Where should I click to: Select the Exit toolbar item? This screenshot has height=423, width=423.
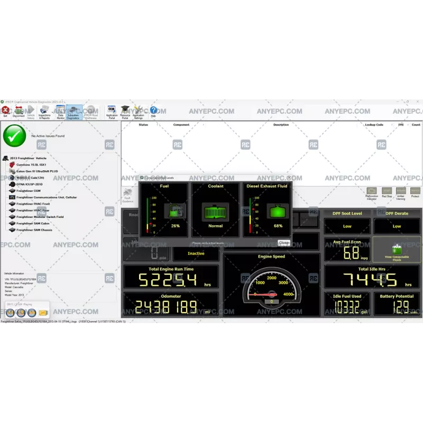tap(5, 112)
